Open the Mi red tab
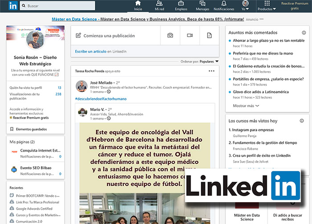 coord(160,6)
